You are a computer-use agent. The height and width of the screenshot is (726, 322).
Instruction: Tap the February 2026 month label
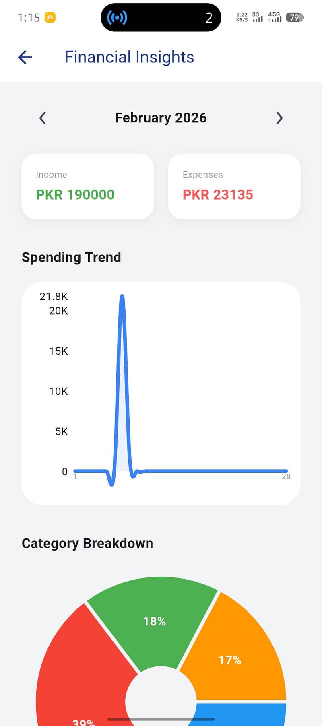[x=161, y=118]
